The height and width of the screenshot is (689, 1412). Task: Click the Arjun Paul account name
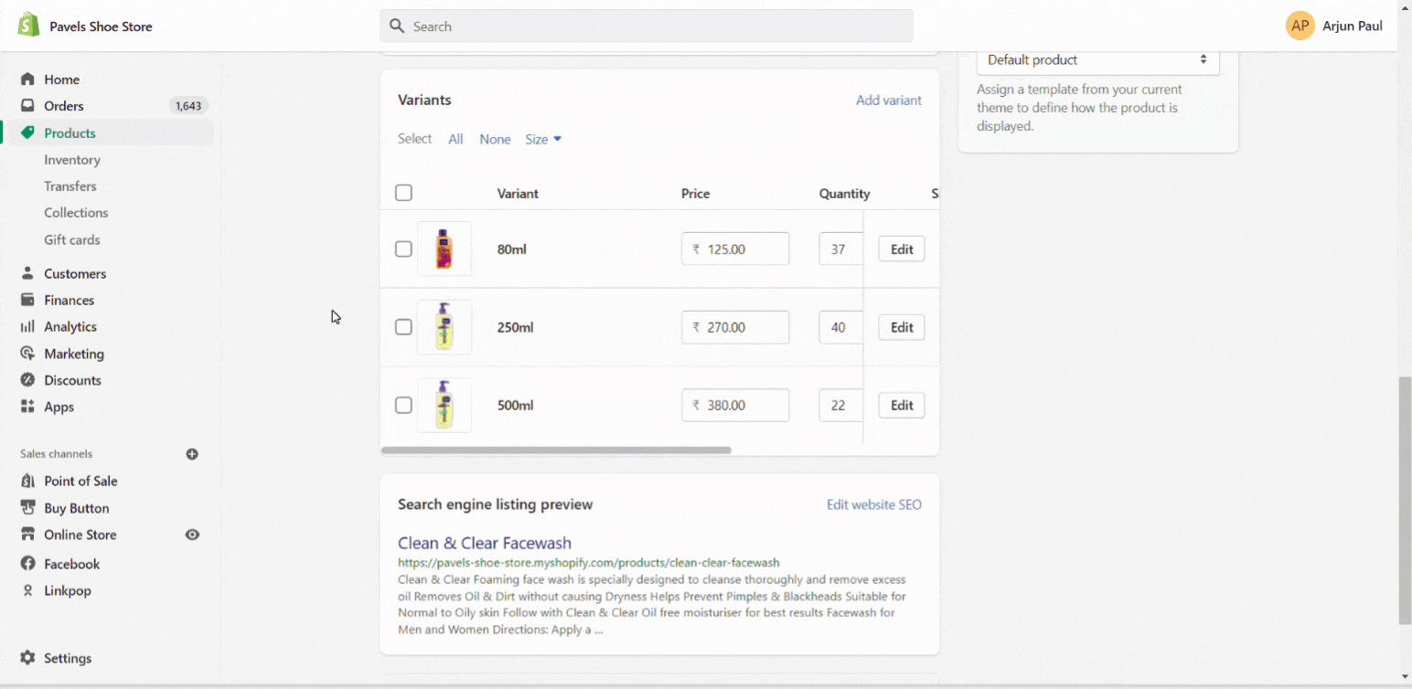coord(1353,26)
